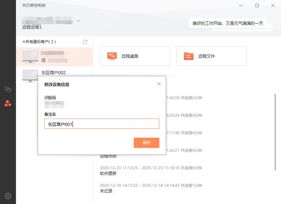Image resolution: width=281 pixels, height=204 pixels.
Task: Click the 未记录 history entry
Action: click(106, 191)
